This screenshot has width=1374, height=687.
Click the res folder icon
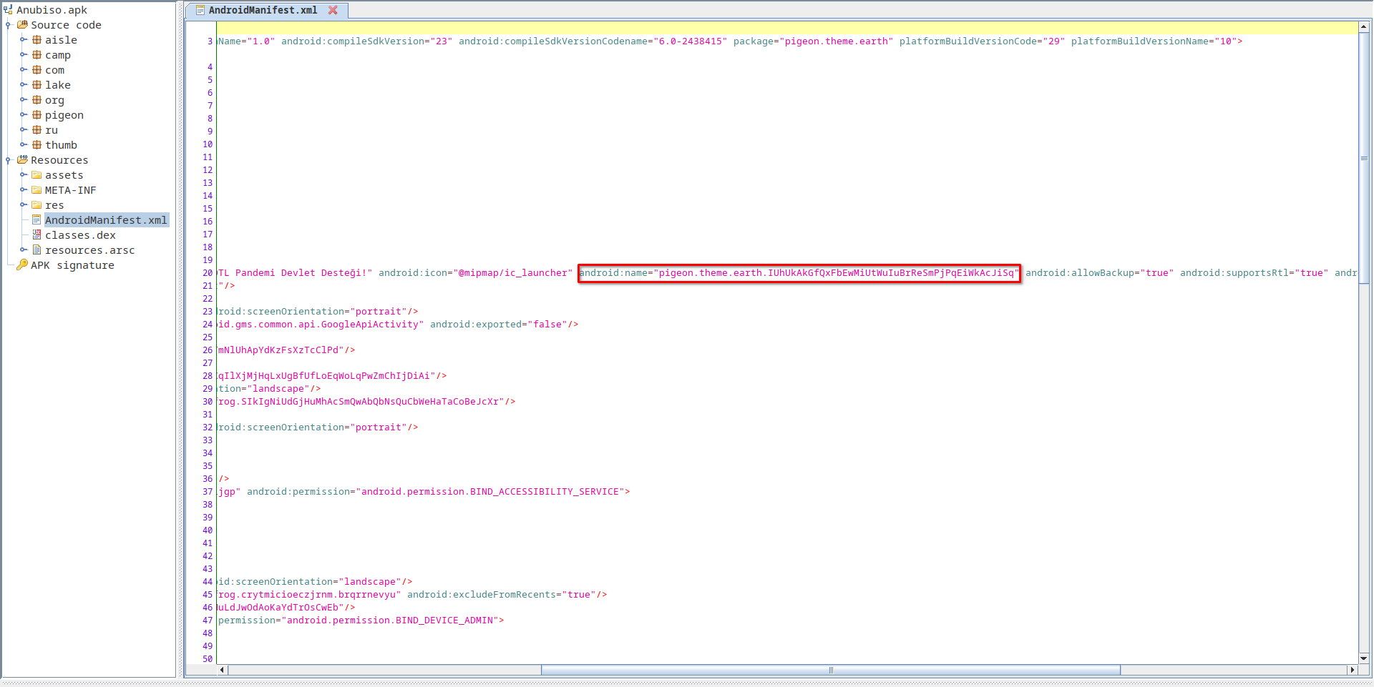pos(36,205)
